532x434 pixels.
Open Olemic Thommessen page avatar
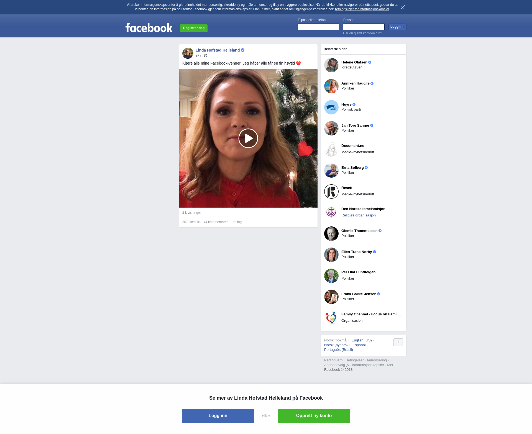(331, 234)
